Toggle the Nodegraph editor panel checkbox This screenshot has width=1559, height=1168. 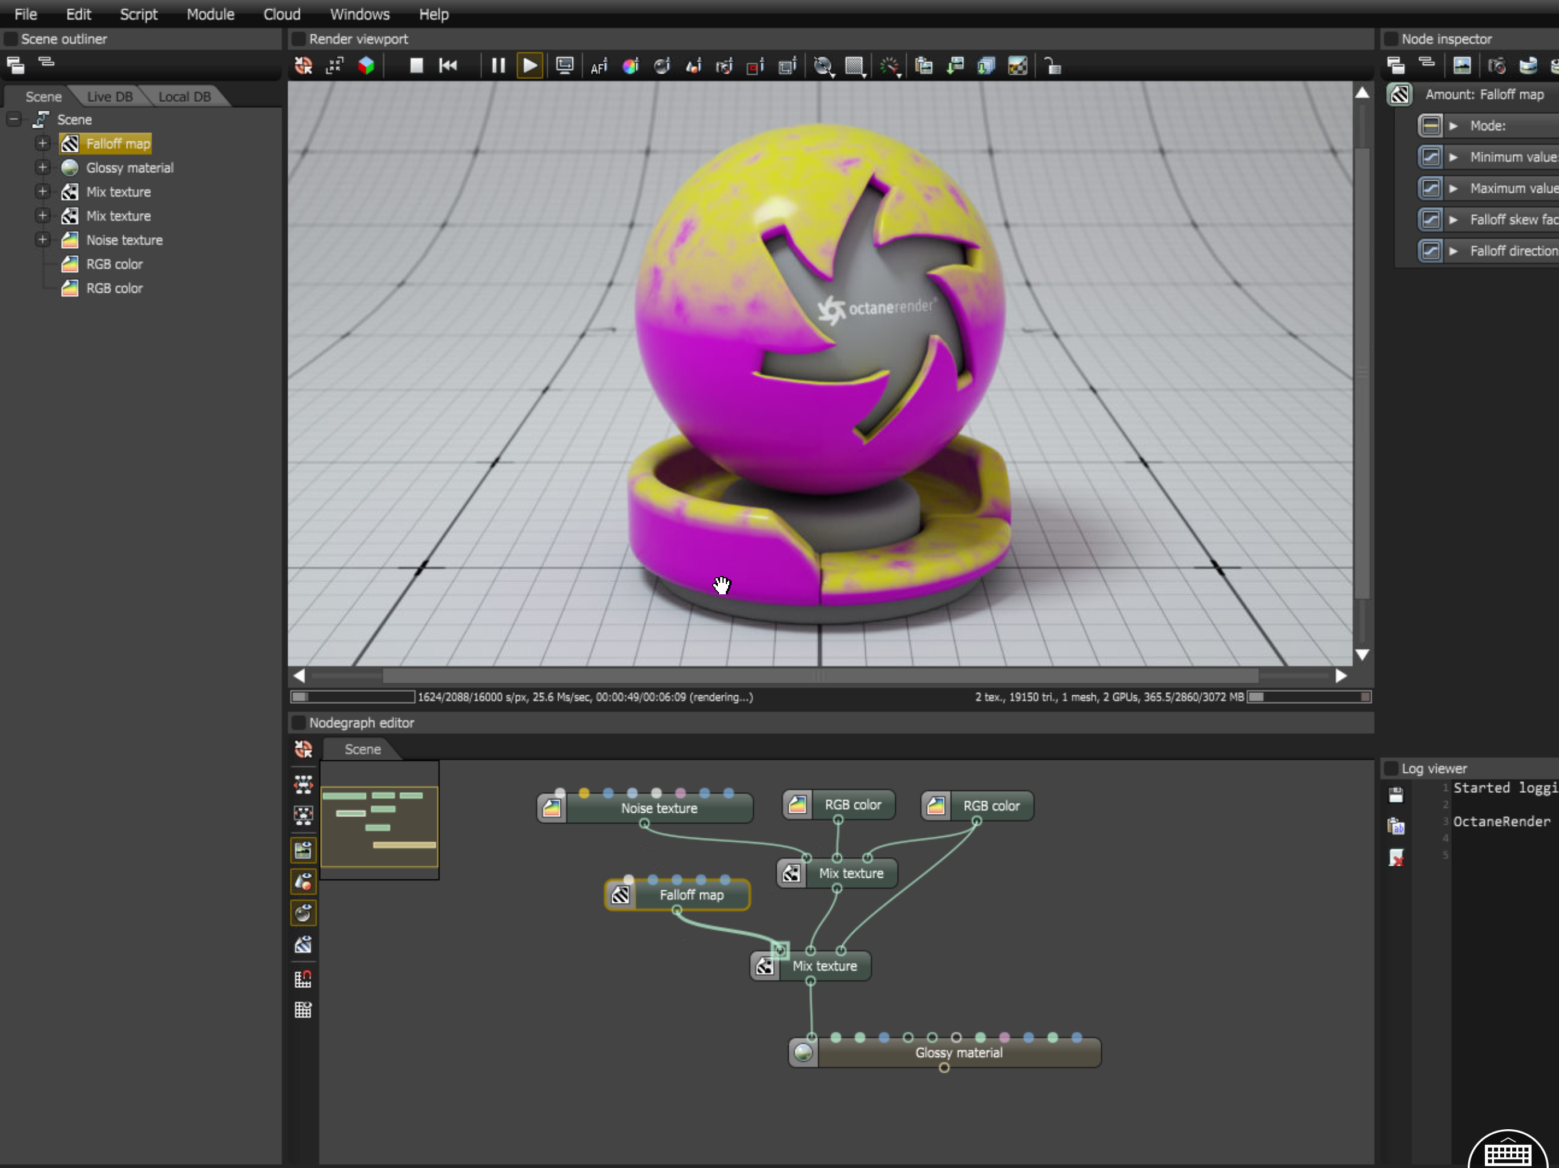(x=299, y=723)
